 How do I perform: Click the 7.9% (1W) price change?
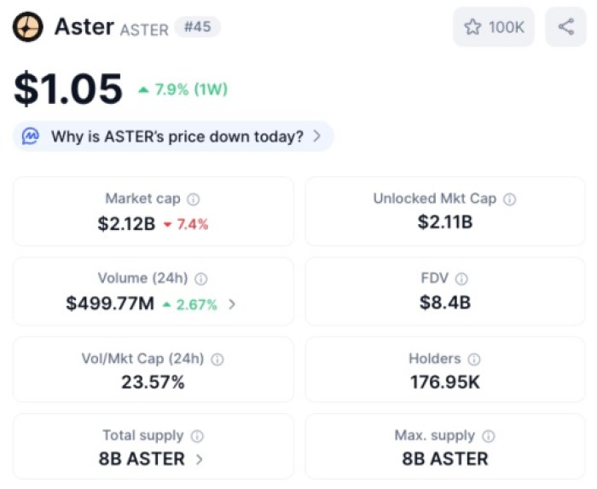tap(183, 89)
